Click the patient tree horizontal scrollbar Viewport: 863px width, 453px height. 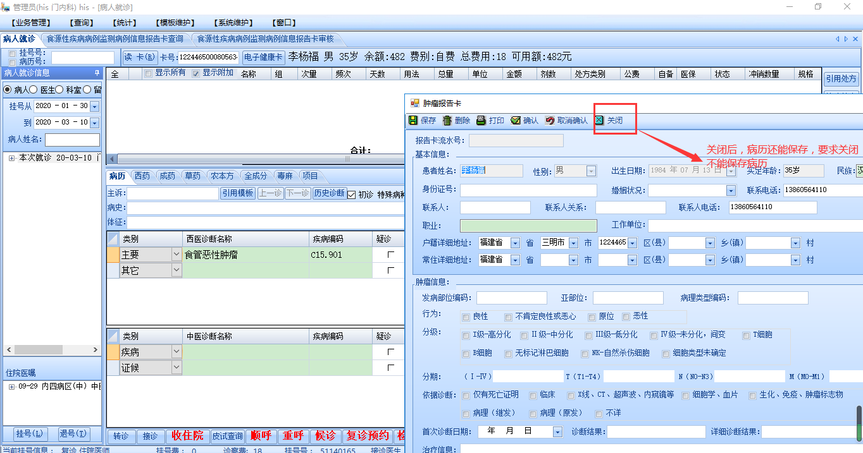point(51,349)
